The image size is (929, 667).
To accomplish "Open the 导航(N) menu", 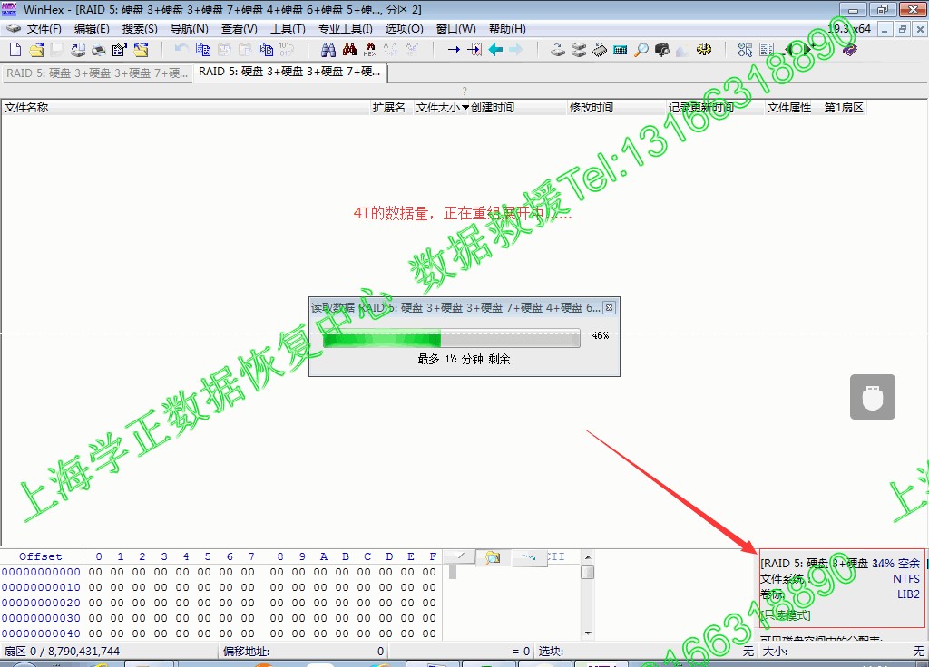I will pyautogui.click(x=189, y=28).
